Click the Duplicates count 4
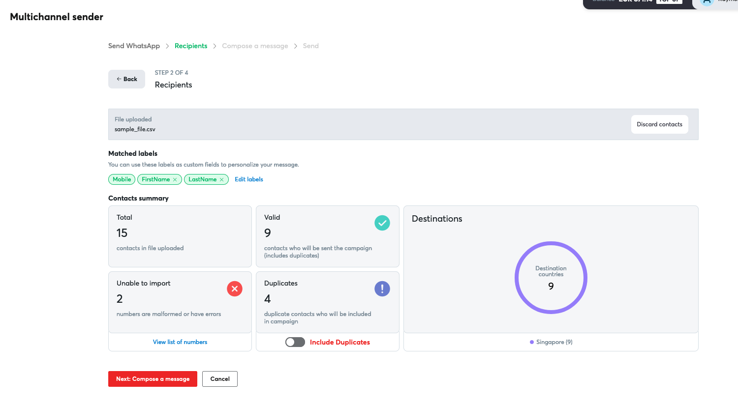Viewport: 738px width, 404px height. point(268,299)
